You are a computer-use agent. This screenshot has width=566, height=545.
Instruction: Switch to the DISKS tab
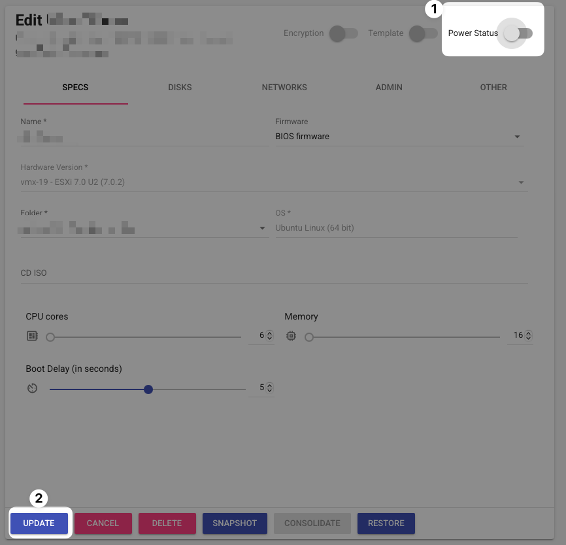coord(180,88)
